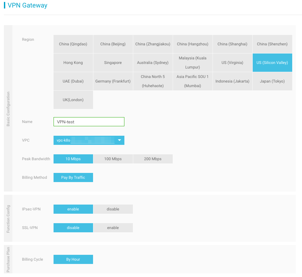Choose the Japan (Tokyo) region
The image size is (302, 277).
272,81
